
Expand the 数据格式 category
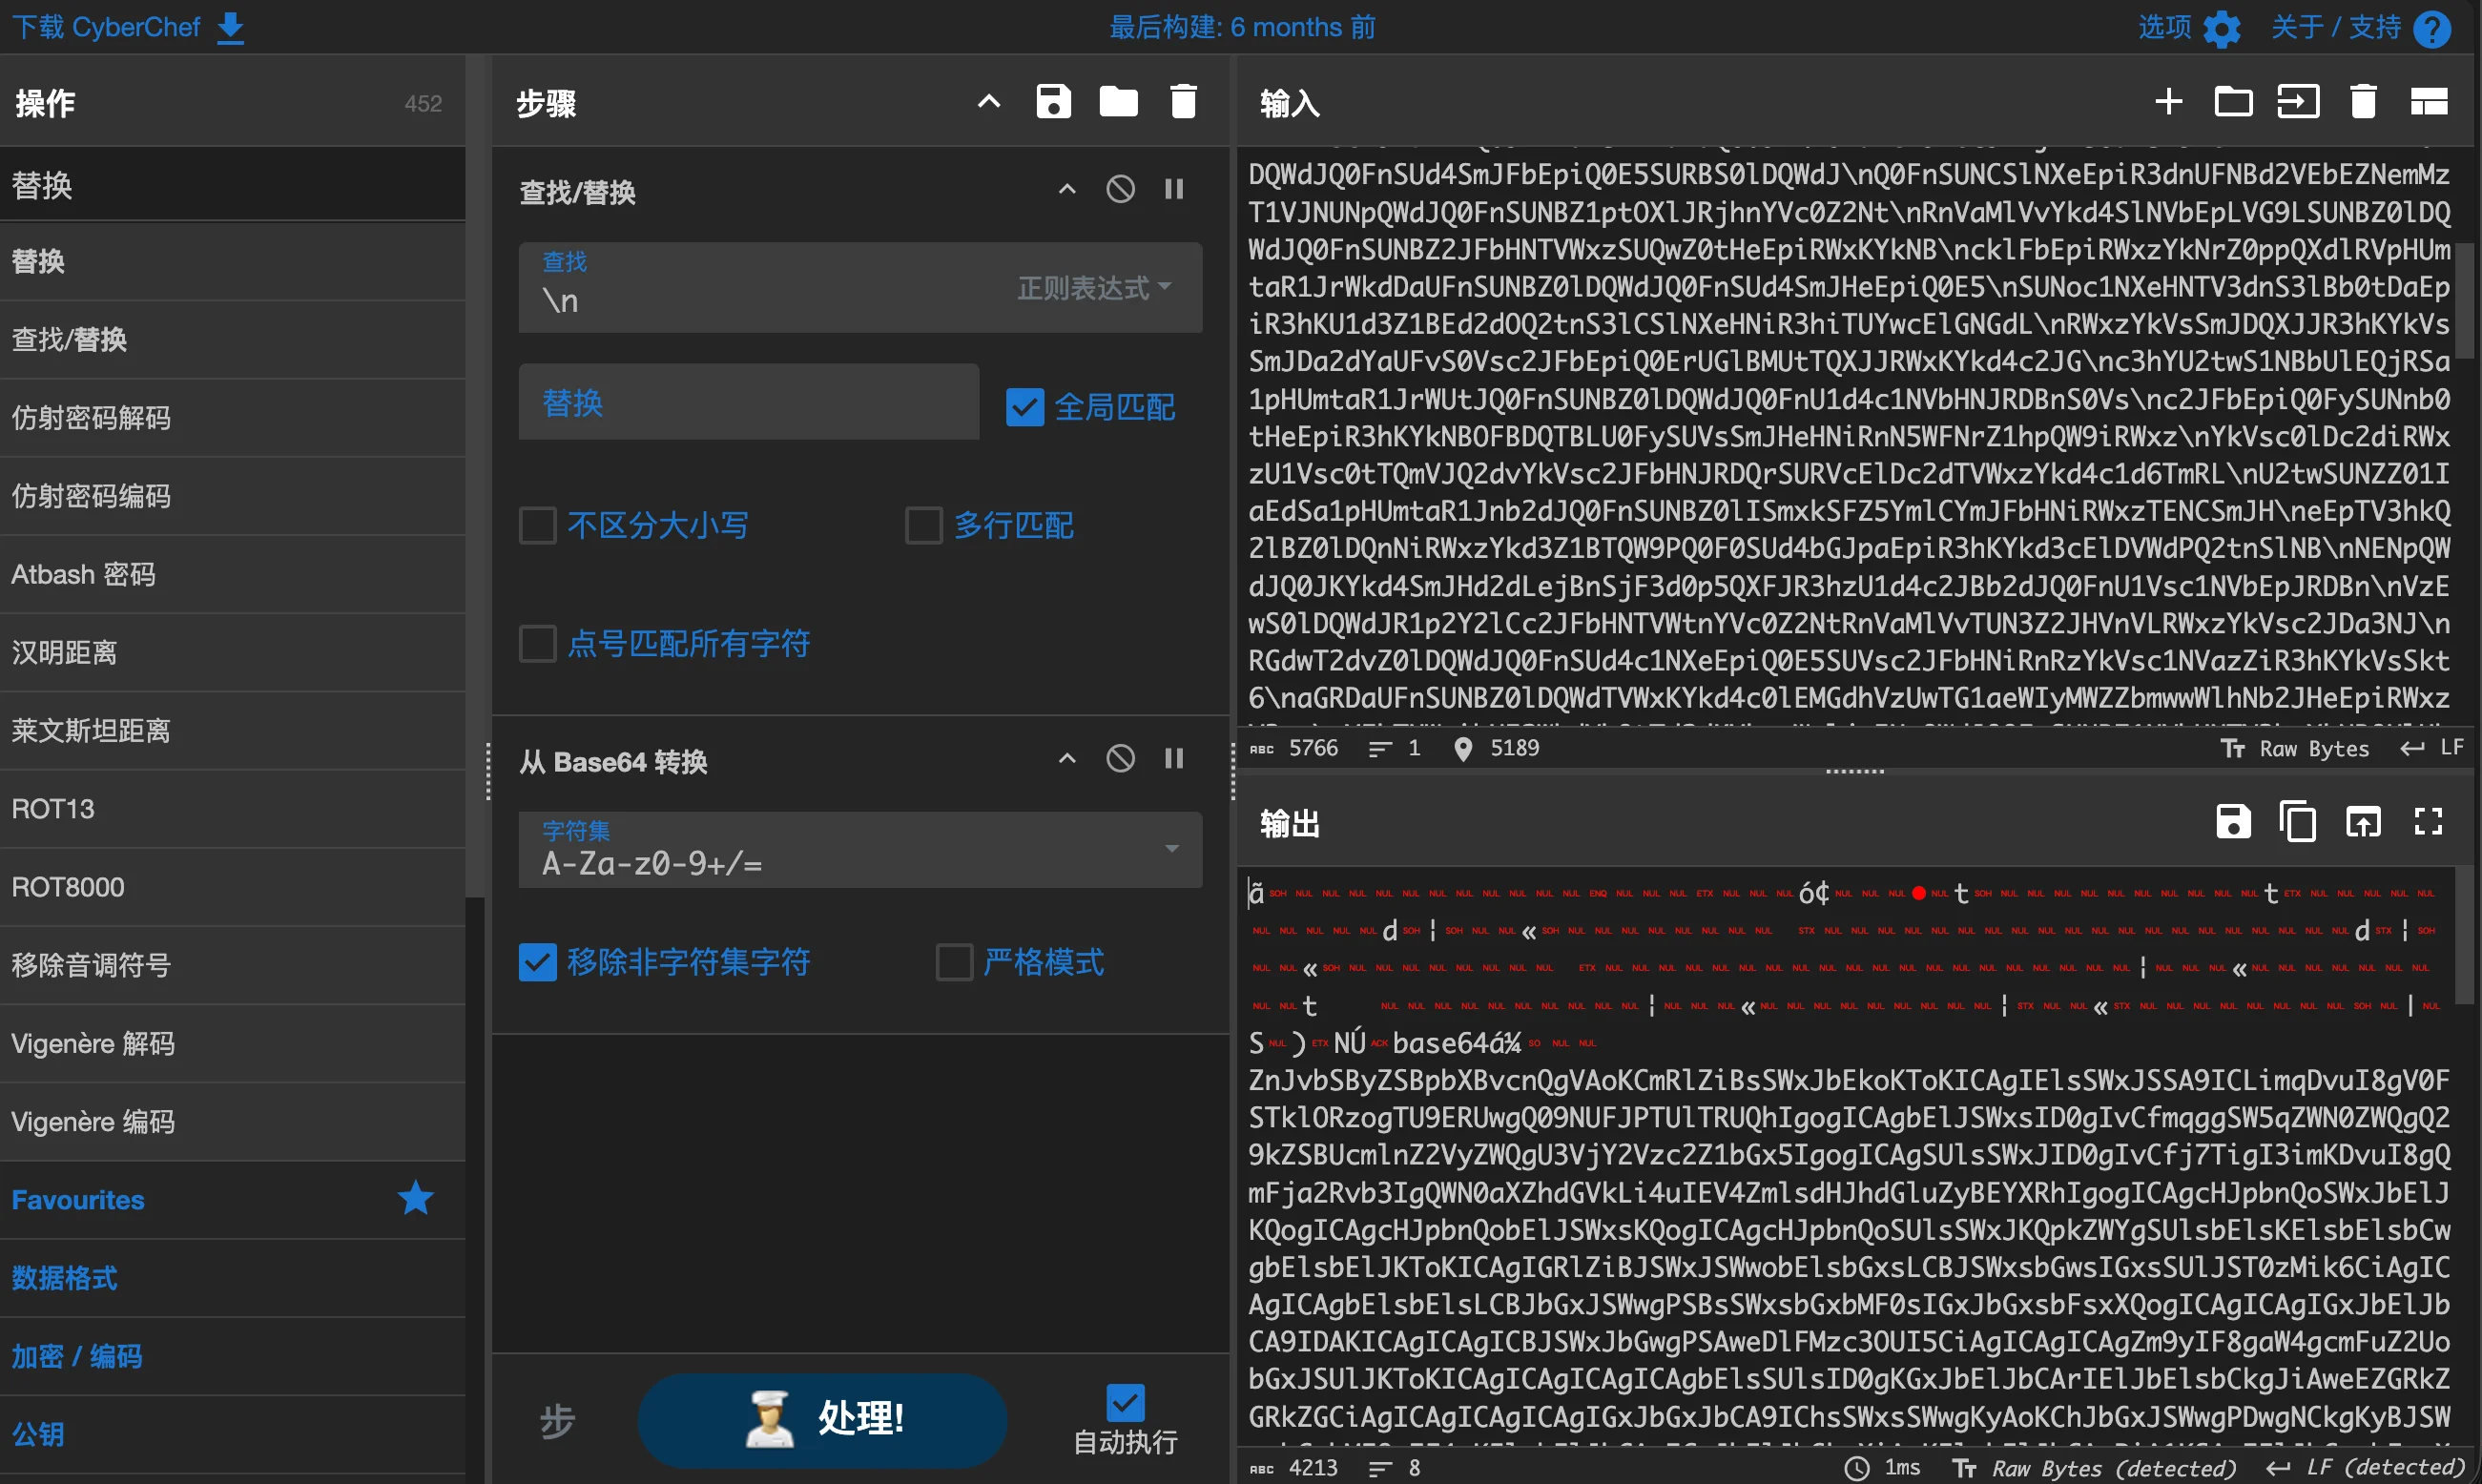point(65,1277)
